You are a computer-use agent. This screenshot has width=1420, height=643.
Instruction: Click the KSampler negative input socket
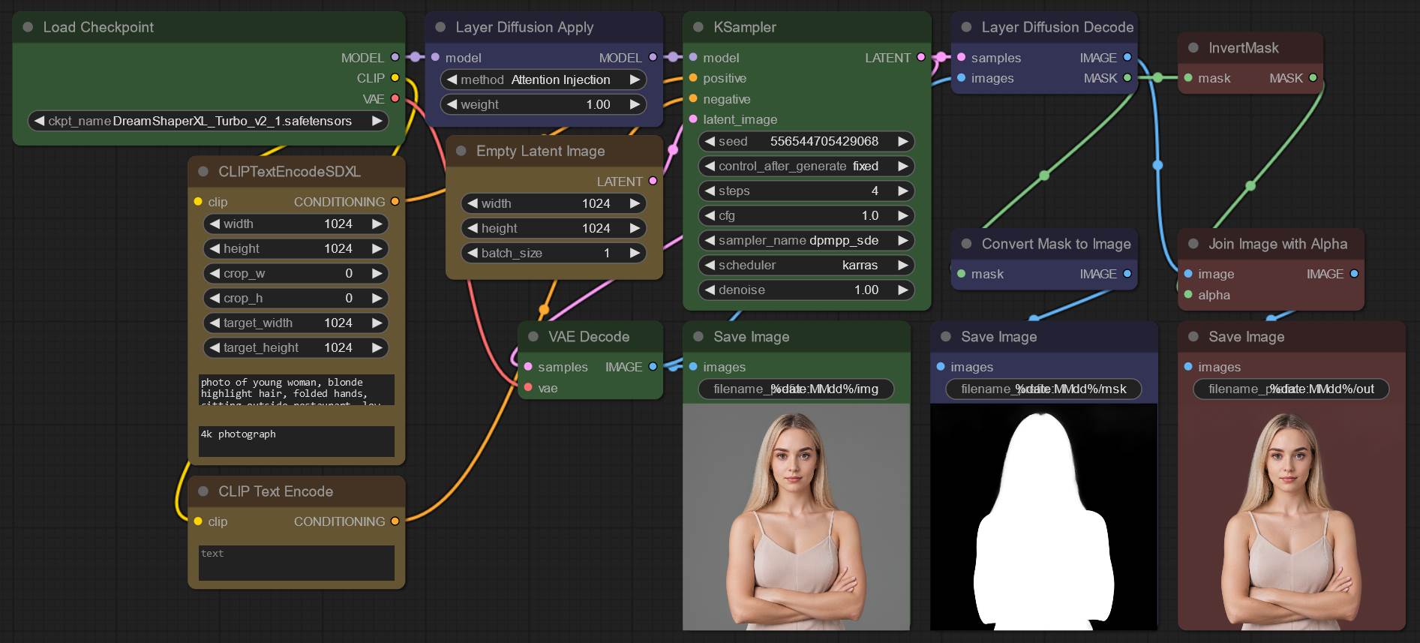[x=693, y=99]
